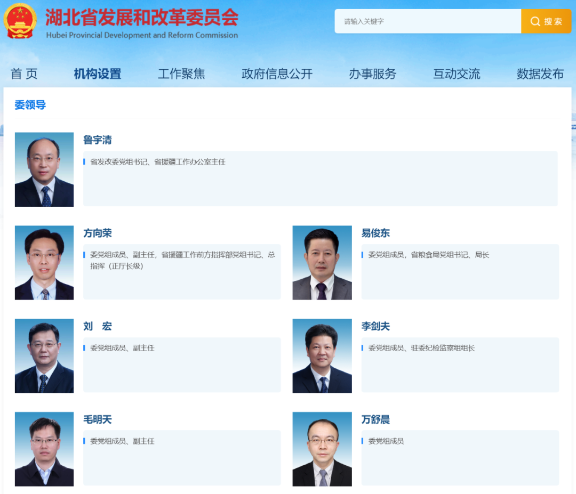Click the 委领导 section heading

pyautogui.click(x=30, y=105)
